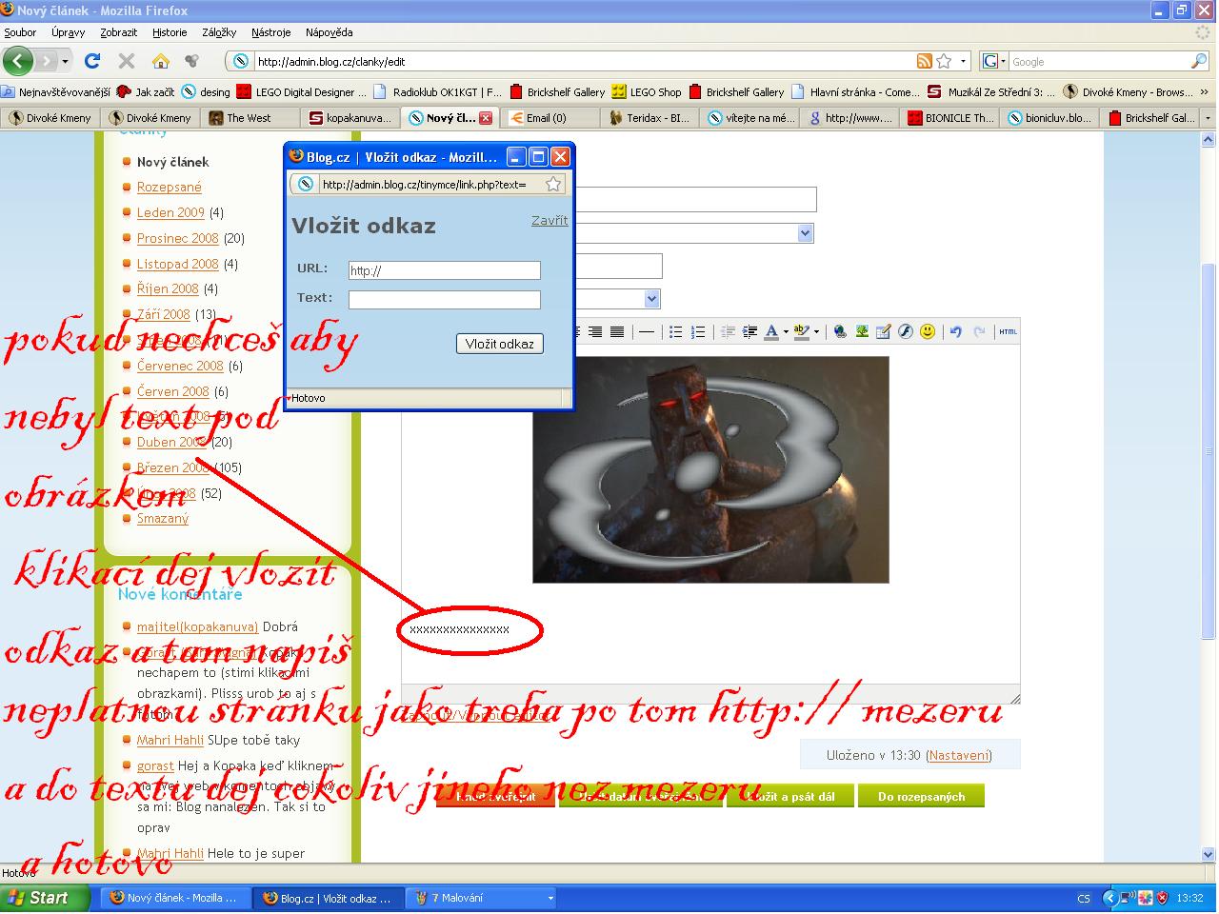
Task: Click the Zavřít link in the popup
Action: [x=550, y=220]
